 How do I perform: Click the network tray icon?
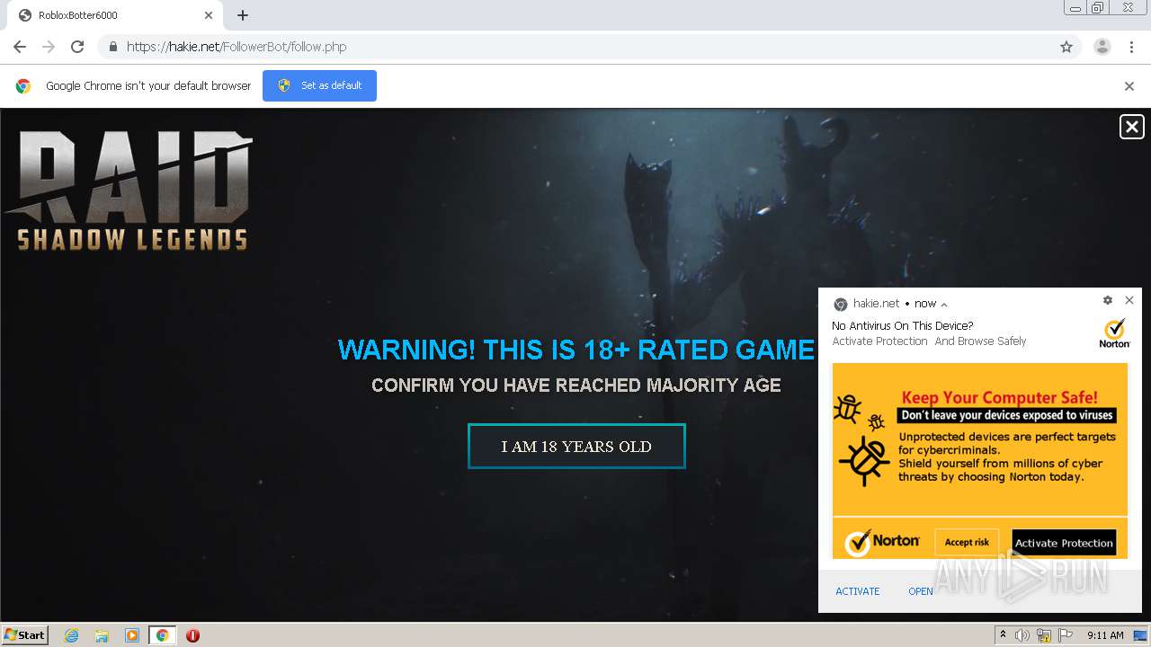[x=1044, y=635]
